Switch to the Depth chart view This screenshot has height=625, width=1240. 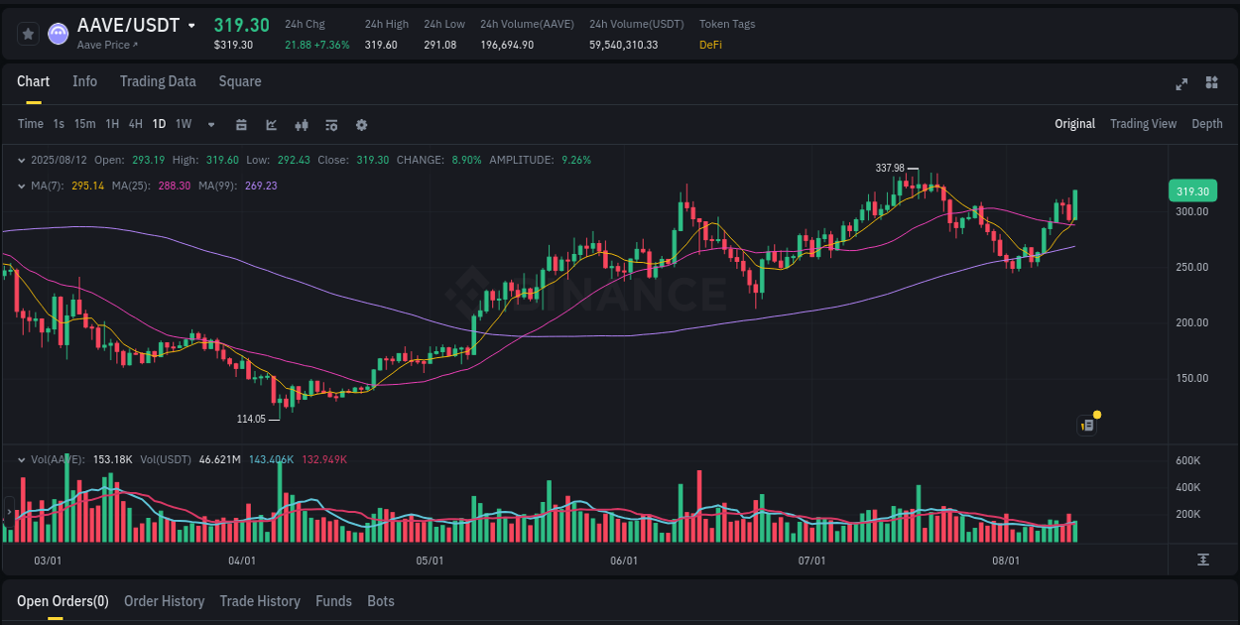coord(1207,124)
